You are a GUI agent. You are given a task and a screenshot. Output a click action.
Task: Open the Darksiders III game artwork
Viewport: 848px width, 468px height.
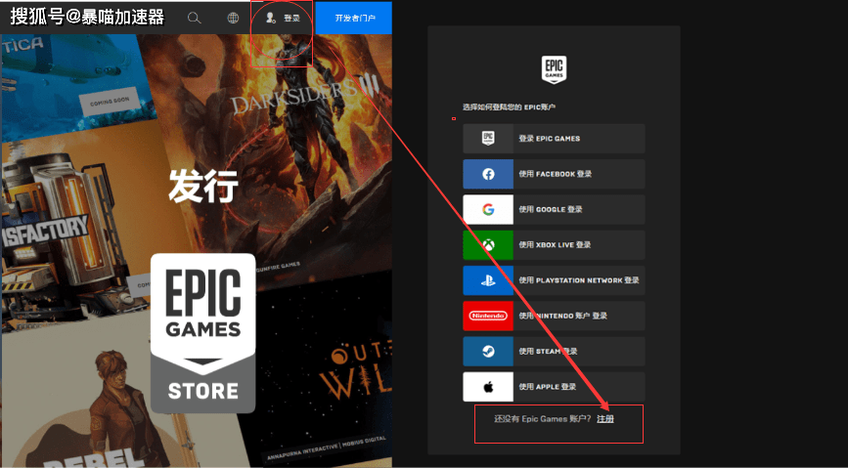(293, 107)
